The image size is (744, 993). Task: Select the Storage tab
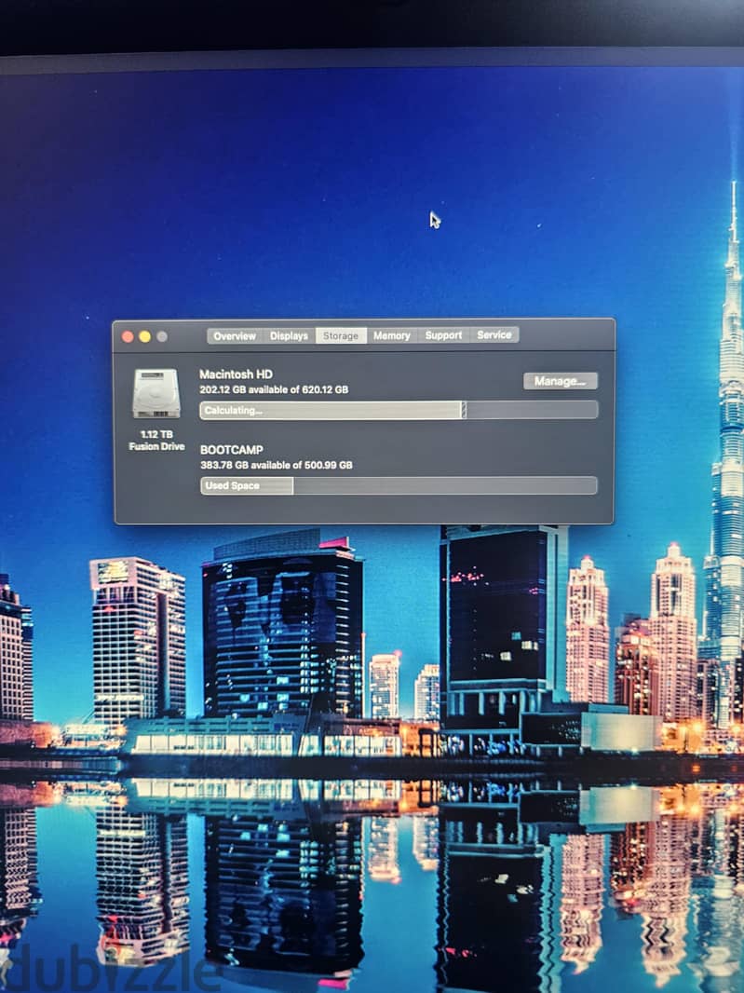pyautogui.click(x=341, y=335)
